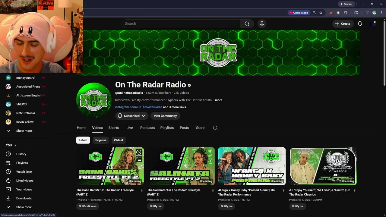Click the On The Radar channel avatar
386x217 pixels.
(x=94, y=100)
